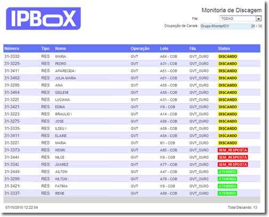
Task: Click ATENDIDO badge for IRENE
Action: 227,194
